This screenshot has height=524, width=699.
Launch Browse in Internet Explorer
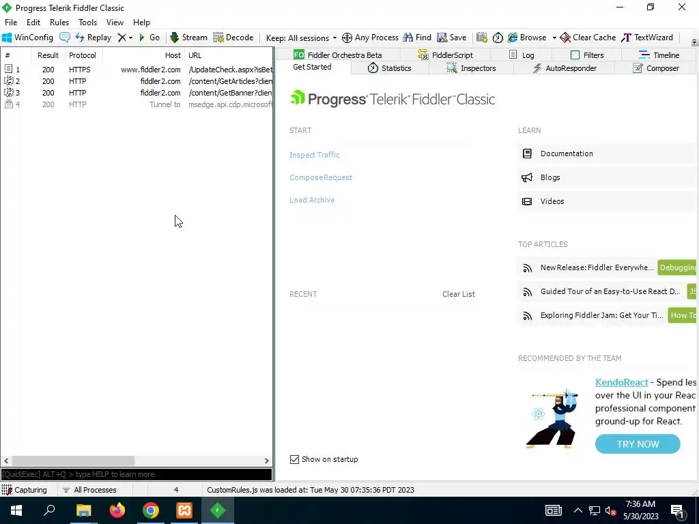click(x=527, y=38)
